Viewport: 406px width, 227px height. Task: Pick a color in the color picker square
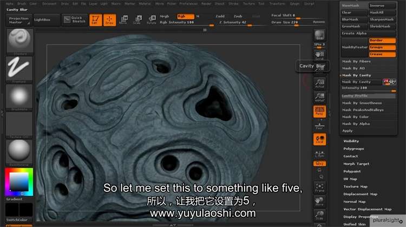pyautogui.click(x=19, y=182)
